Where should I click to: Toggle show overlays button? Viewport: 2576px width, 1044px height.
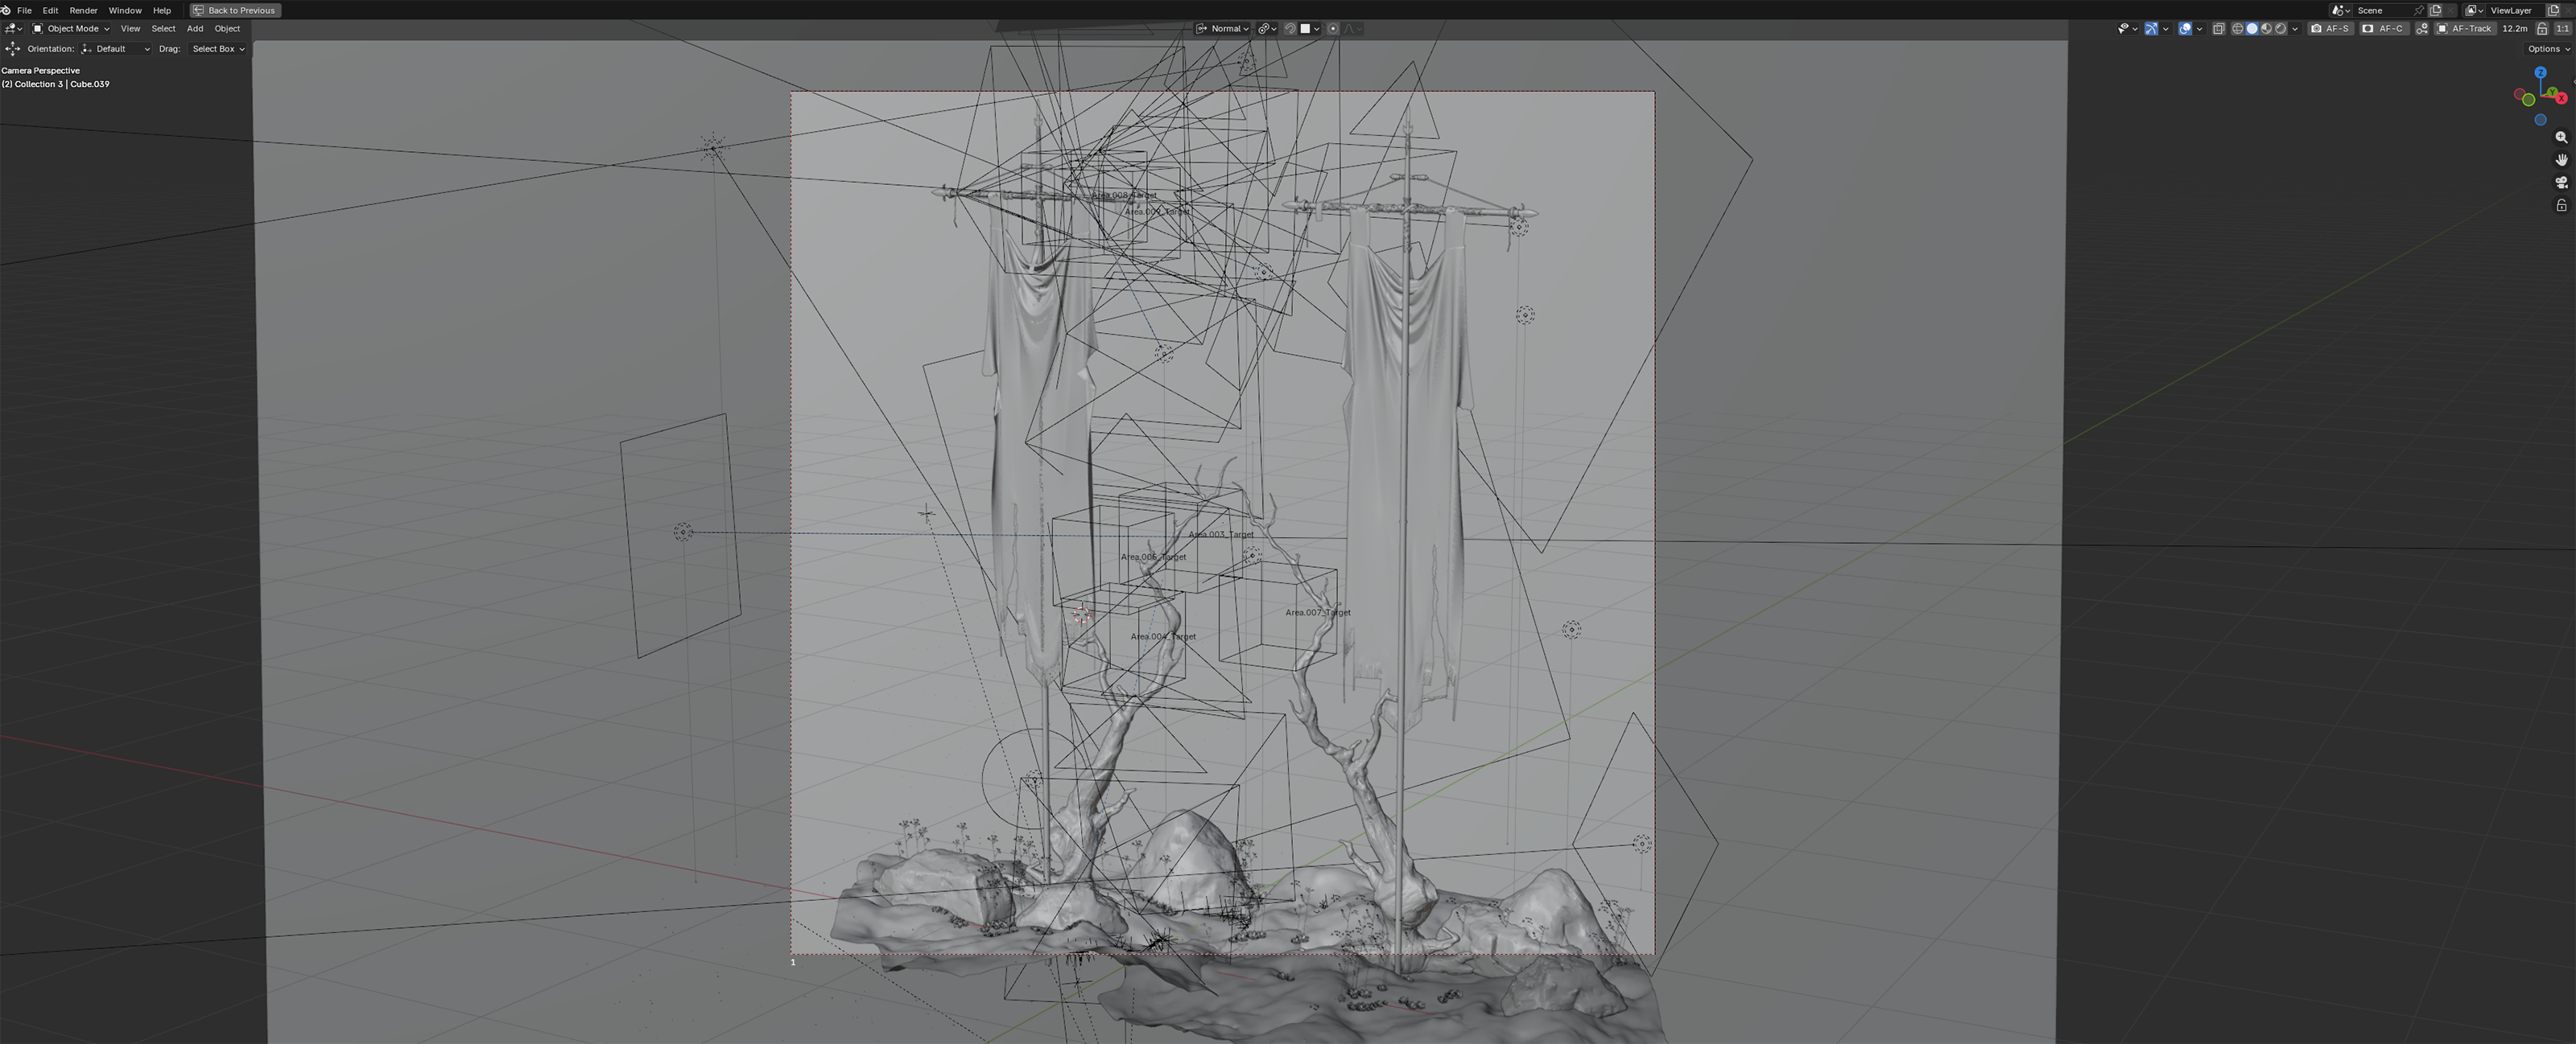click(x=2185, y=29)
